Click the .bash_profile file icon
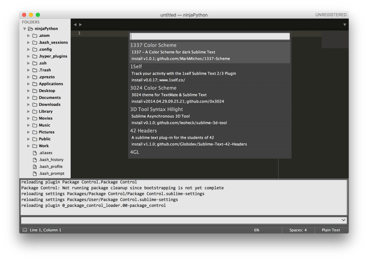The image size is (368, 261). [x=35, y=167]
